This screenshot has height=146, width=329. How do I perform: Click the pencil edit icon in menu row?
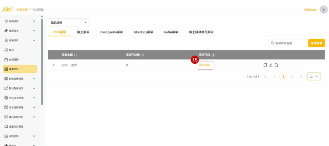271,65
